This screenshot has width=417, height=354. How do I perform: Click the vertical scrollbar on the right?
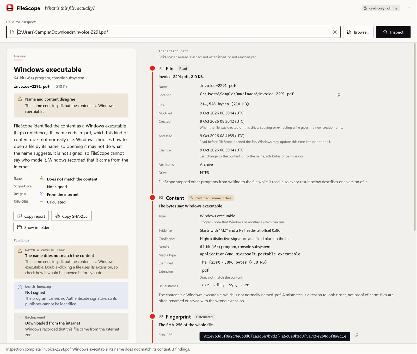point(415,137)
